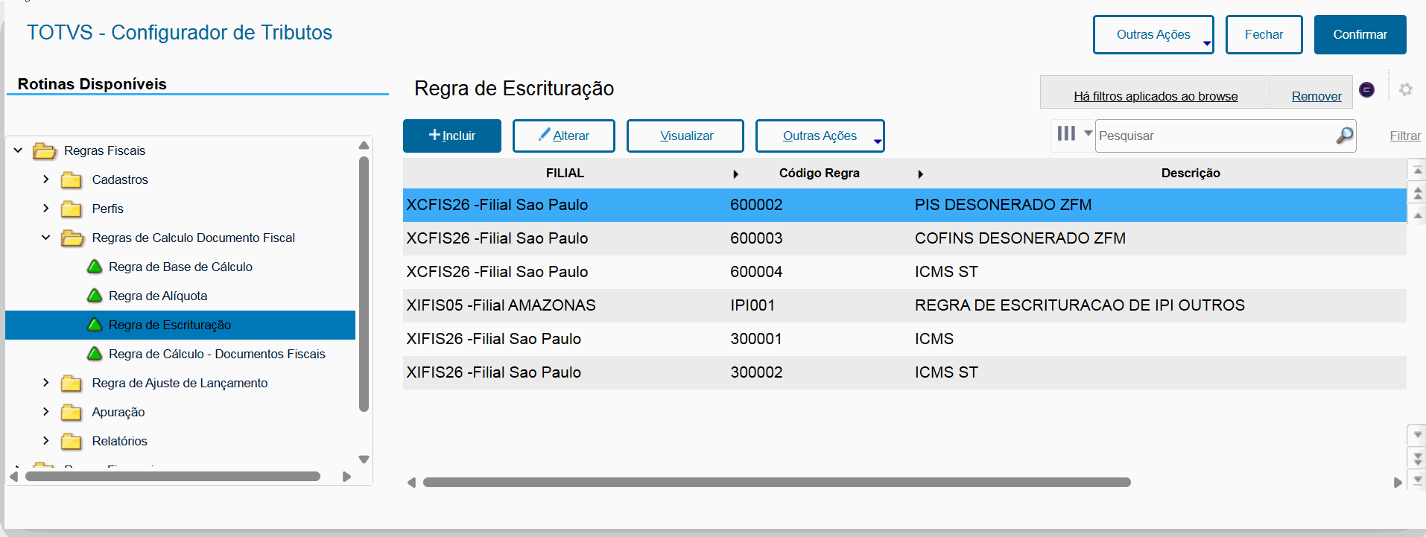Select Regra de Cálculo - Documentos Fiscais
Viewport: 1426px width, 537px height.
point(216,354)
